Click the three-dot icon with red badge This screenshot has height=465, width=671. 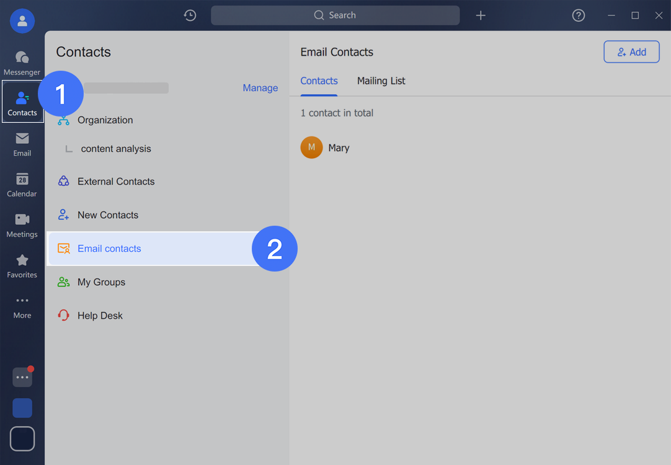coord(22,377)
